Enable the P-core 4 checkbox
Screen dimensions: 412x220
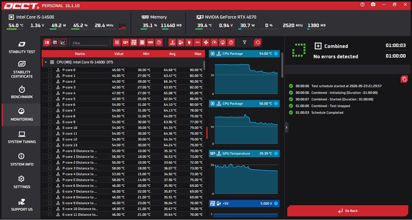click(x=50, y=93)
